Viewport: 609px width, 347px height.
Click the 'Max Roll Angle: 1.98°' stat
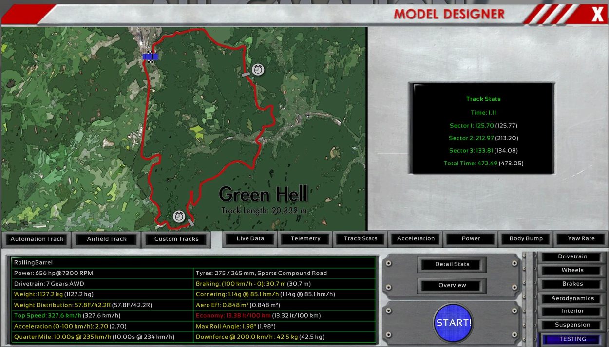225,327
